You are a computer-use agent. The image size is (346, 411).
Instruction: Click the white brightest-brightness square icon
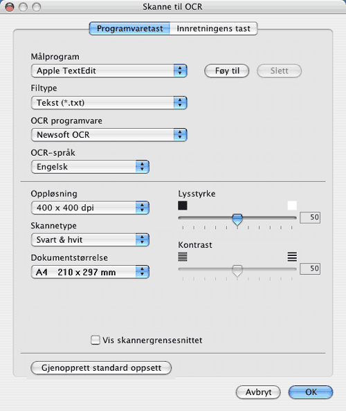[x=292, y=205]
